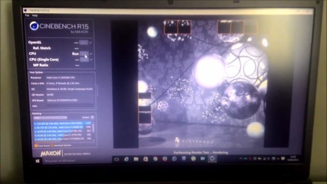327x184 pixels.
Task: Open File Explorer from the taskbar
Action: tap(136, 159)
